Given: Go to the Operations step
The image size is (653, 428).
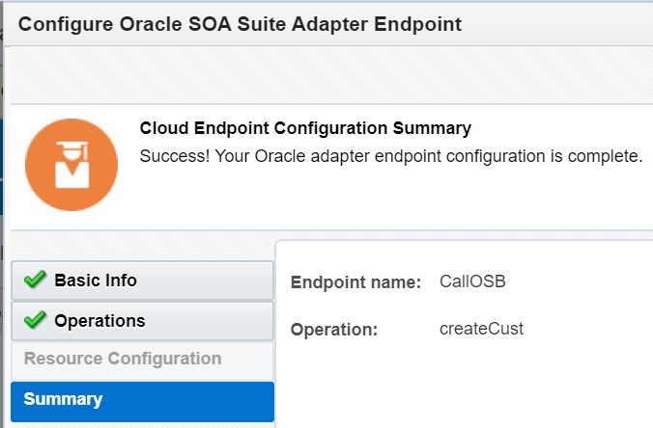Looking at the screenshot, I should pos(142,321).
